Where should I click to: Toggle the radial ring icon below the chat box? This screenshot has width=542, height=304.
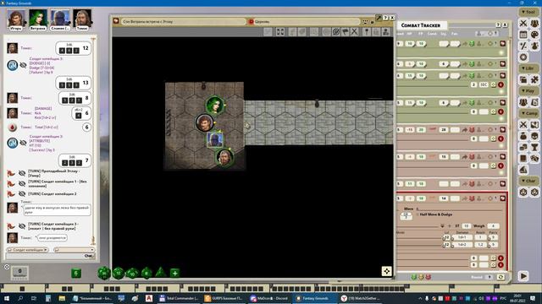click(7, 267)
